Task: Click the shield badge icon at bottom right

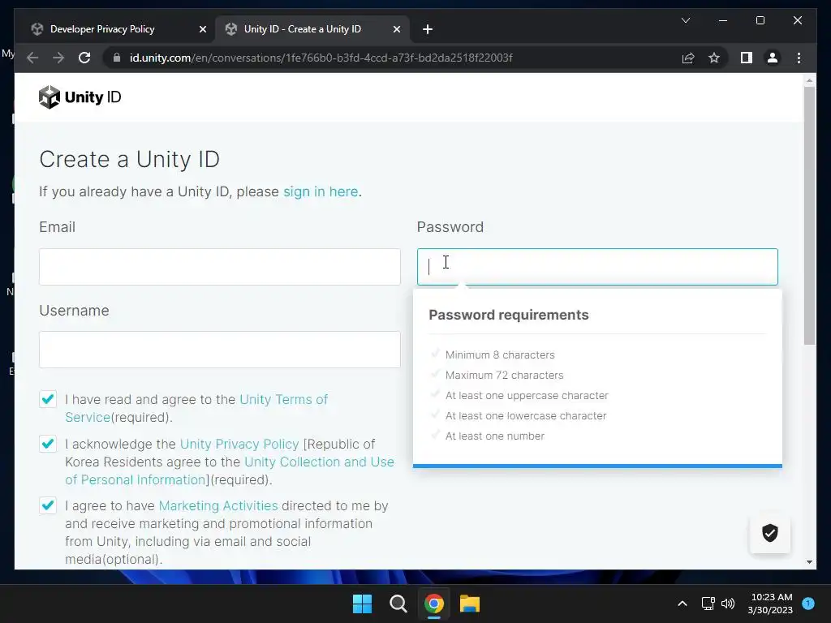Action: point(770,533)
